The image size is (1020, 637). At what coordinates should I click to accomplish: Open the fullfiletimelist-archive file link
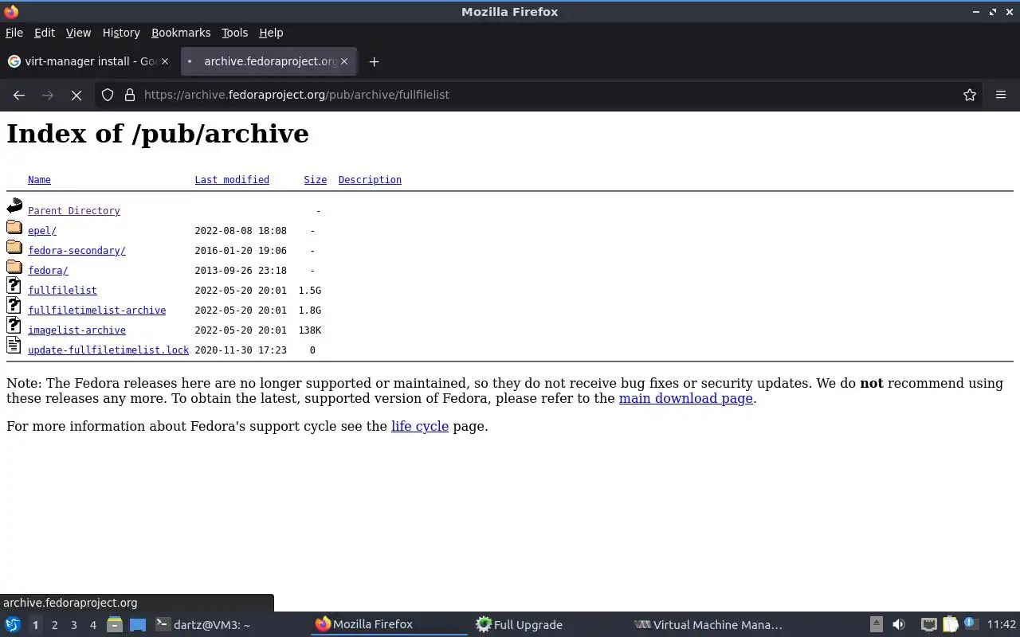(96, 311)
